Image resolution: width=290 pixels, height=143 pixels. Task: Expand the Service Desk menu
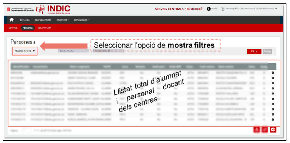click(82, 20)
